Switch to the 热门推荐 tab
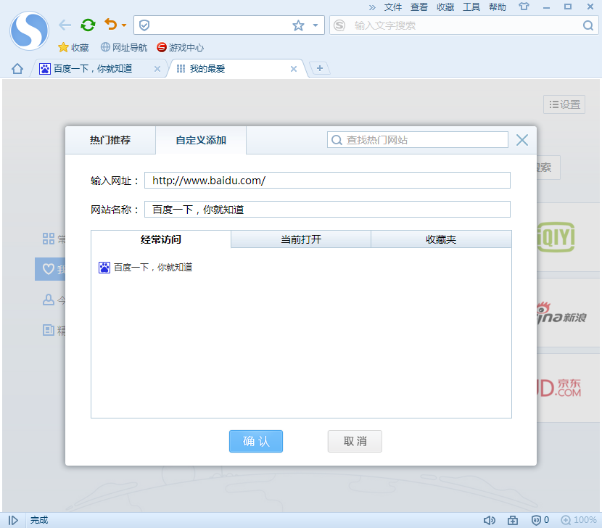Viewport: 602px width, 528px height. coord(111,140)
